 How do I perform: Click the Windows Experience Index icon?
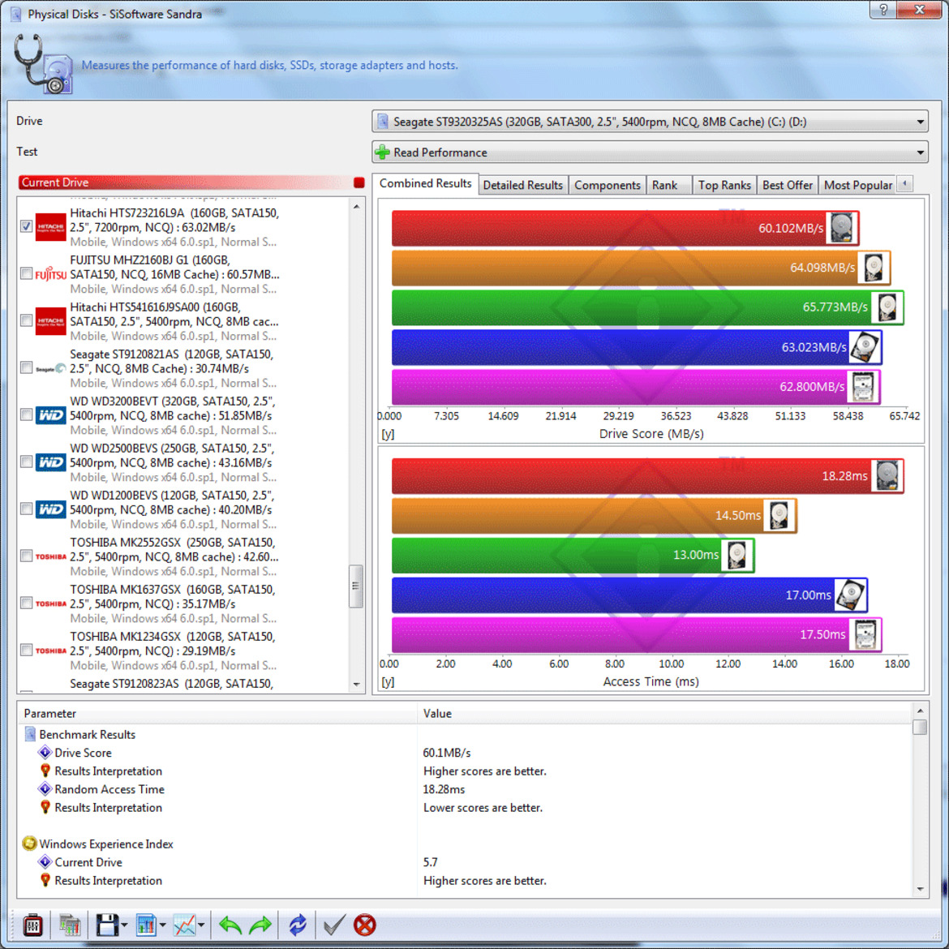(x=29, y=843)
